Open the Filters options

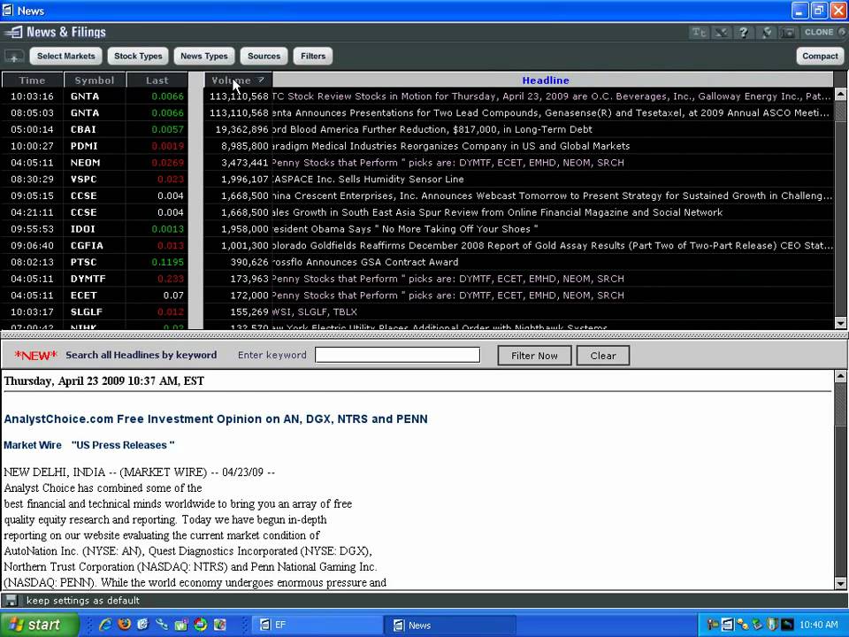(313, 57)
